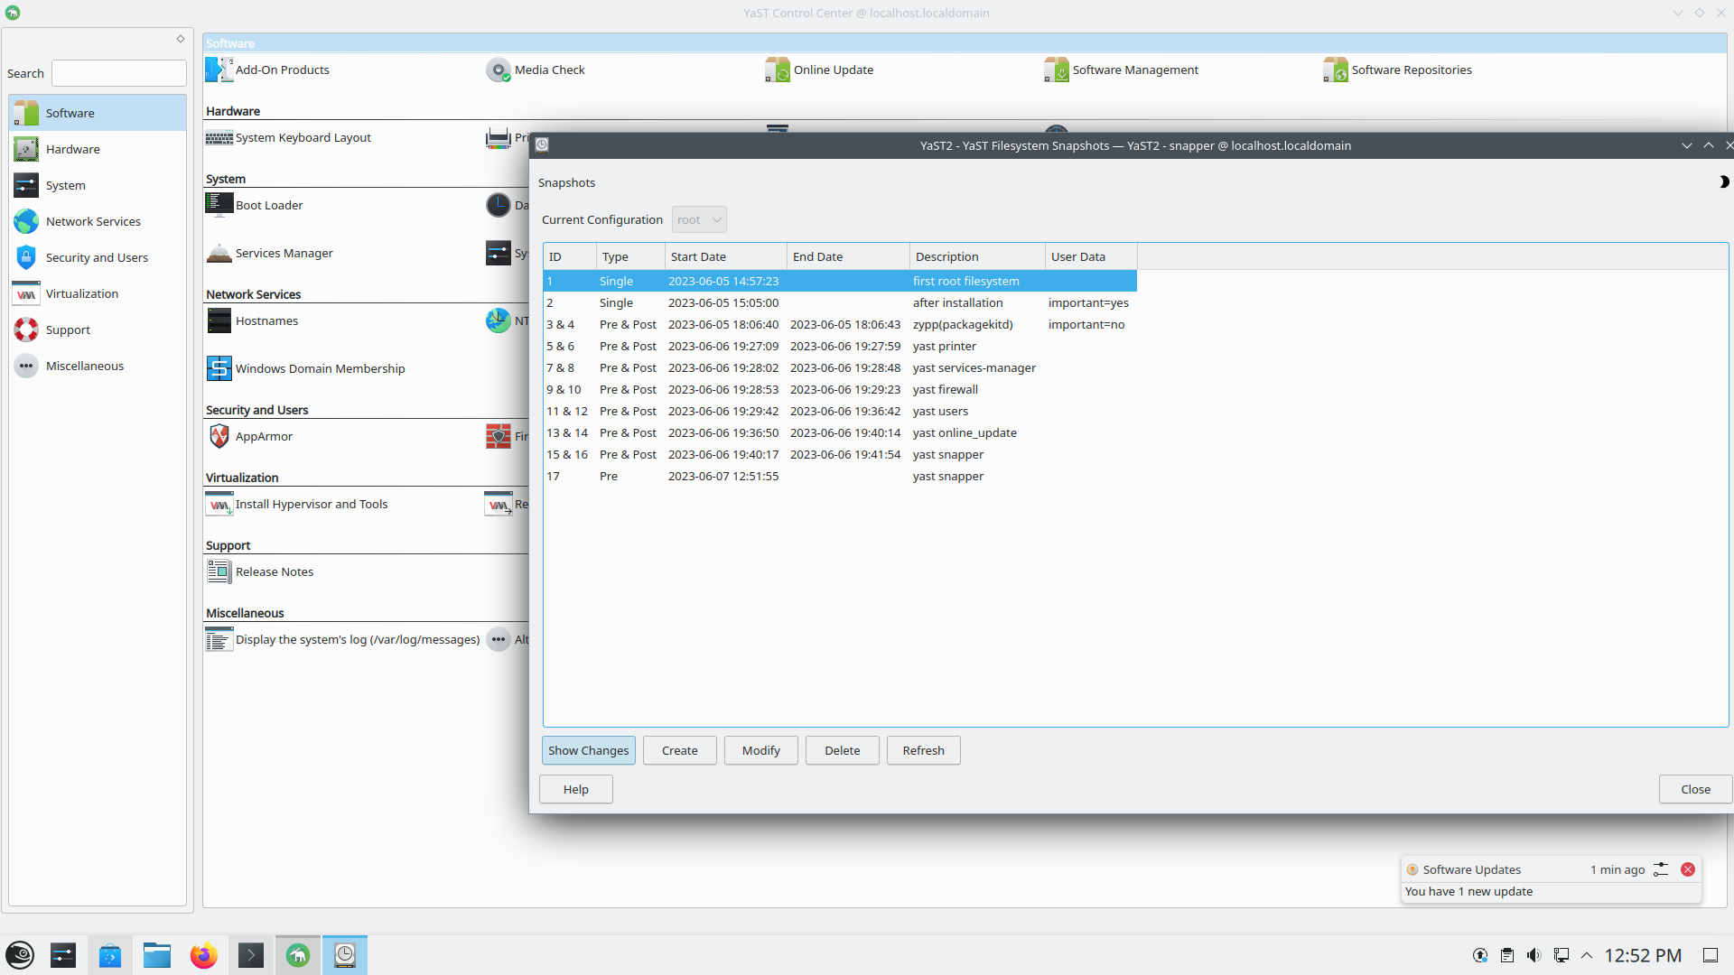Open clipboard tray icon

pos(1507,955)
